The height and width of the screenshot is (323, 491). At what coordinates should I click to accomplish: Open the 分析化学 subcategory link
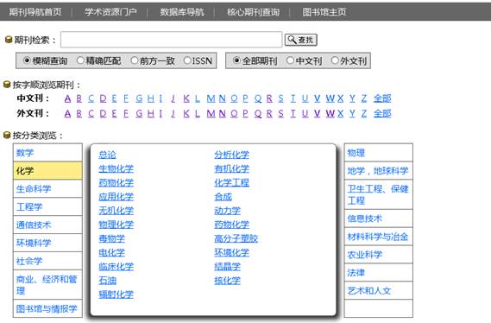(232, 155)
